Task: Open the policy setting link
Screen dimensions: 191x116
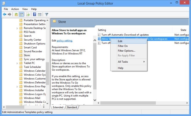Action: tap(65, 41)
